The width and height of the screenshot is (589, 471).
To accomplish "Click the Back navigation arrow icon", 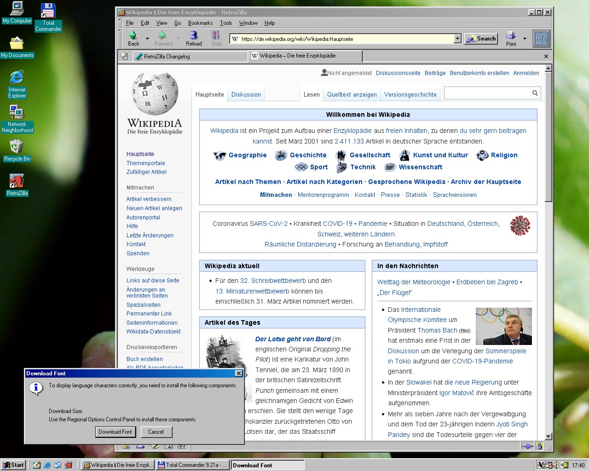I will pyautogui.click(x=133, y=36).
